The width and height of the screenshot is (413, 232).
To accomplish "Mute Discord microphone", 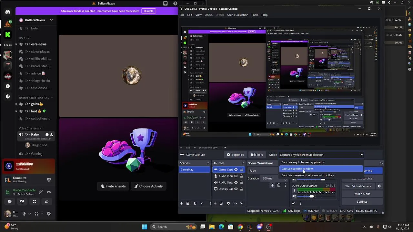I will pos(24,214).
